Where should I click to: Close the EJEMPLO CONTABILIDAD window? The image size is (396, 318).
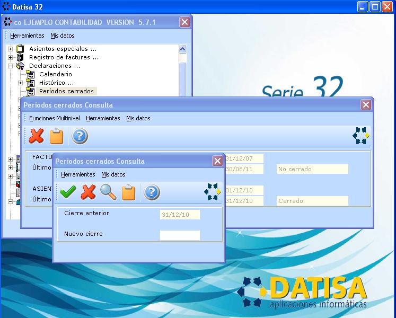tap(184, 22)
